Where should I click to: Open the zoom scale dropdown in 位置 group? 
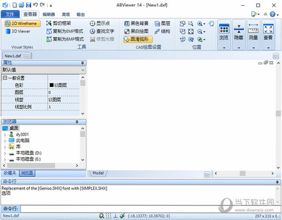pyautogui.click(x=204, y=40)
